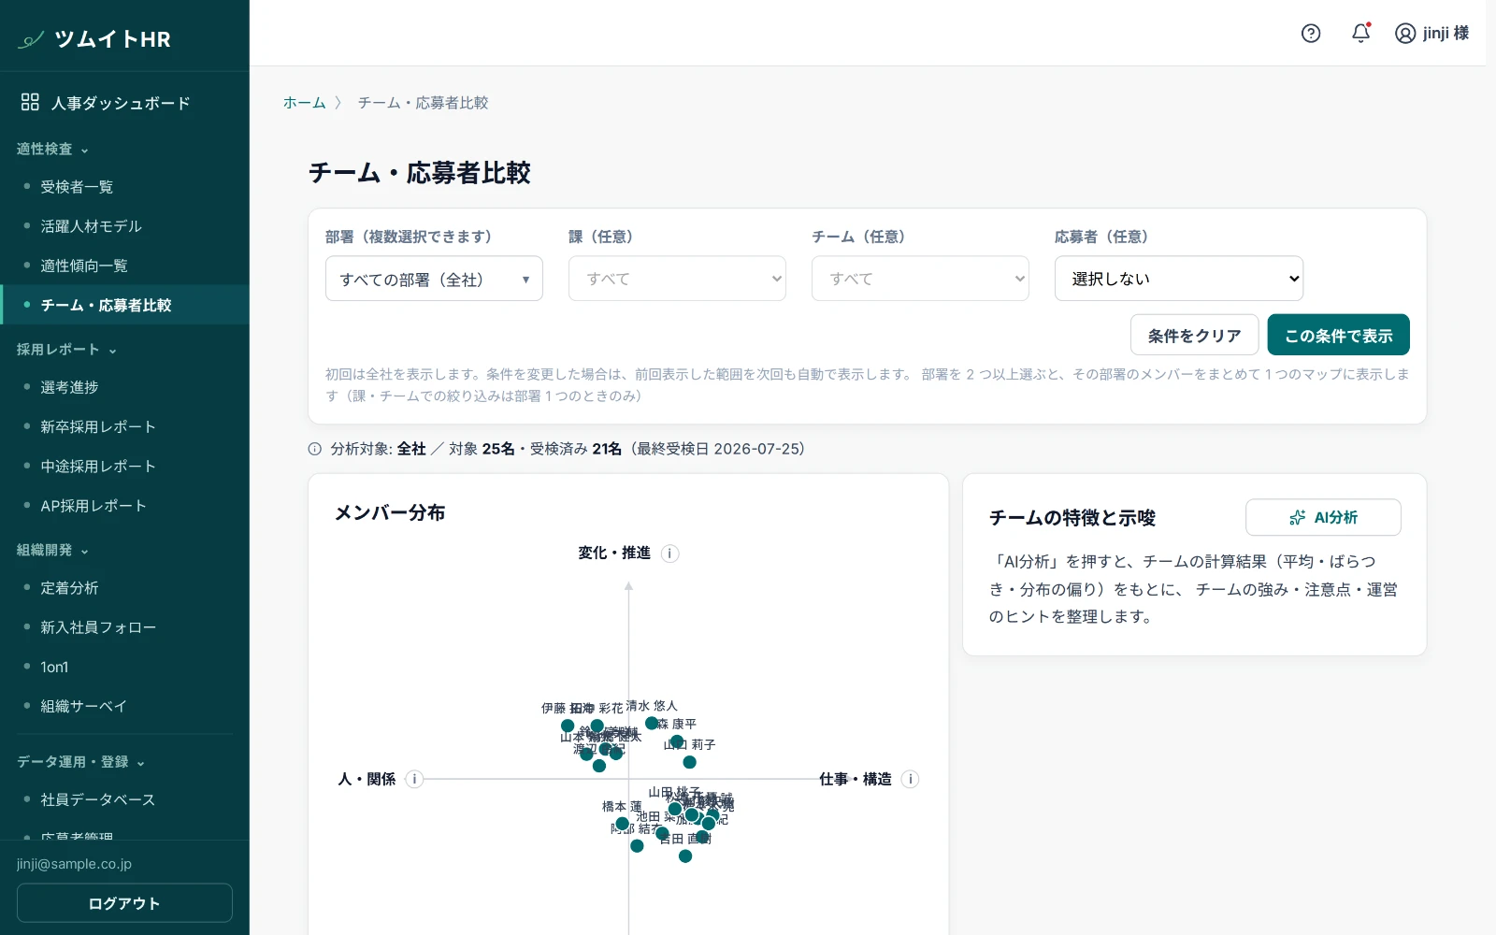This screenshot has width=1496, height=935.
Task: Click the 橋本 蓮 data point
Action: click(622, 824)
